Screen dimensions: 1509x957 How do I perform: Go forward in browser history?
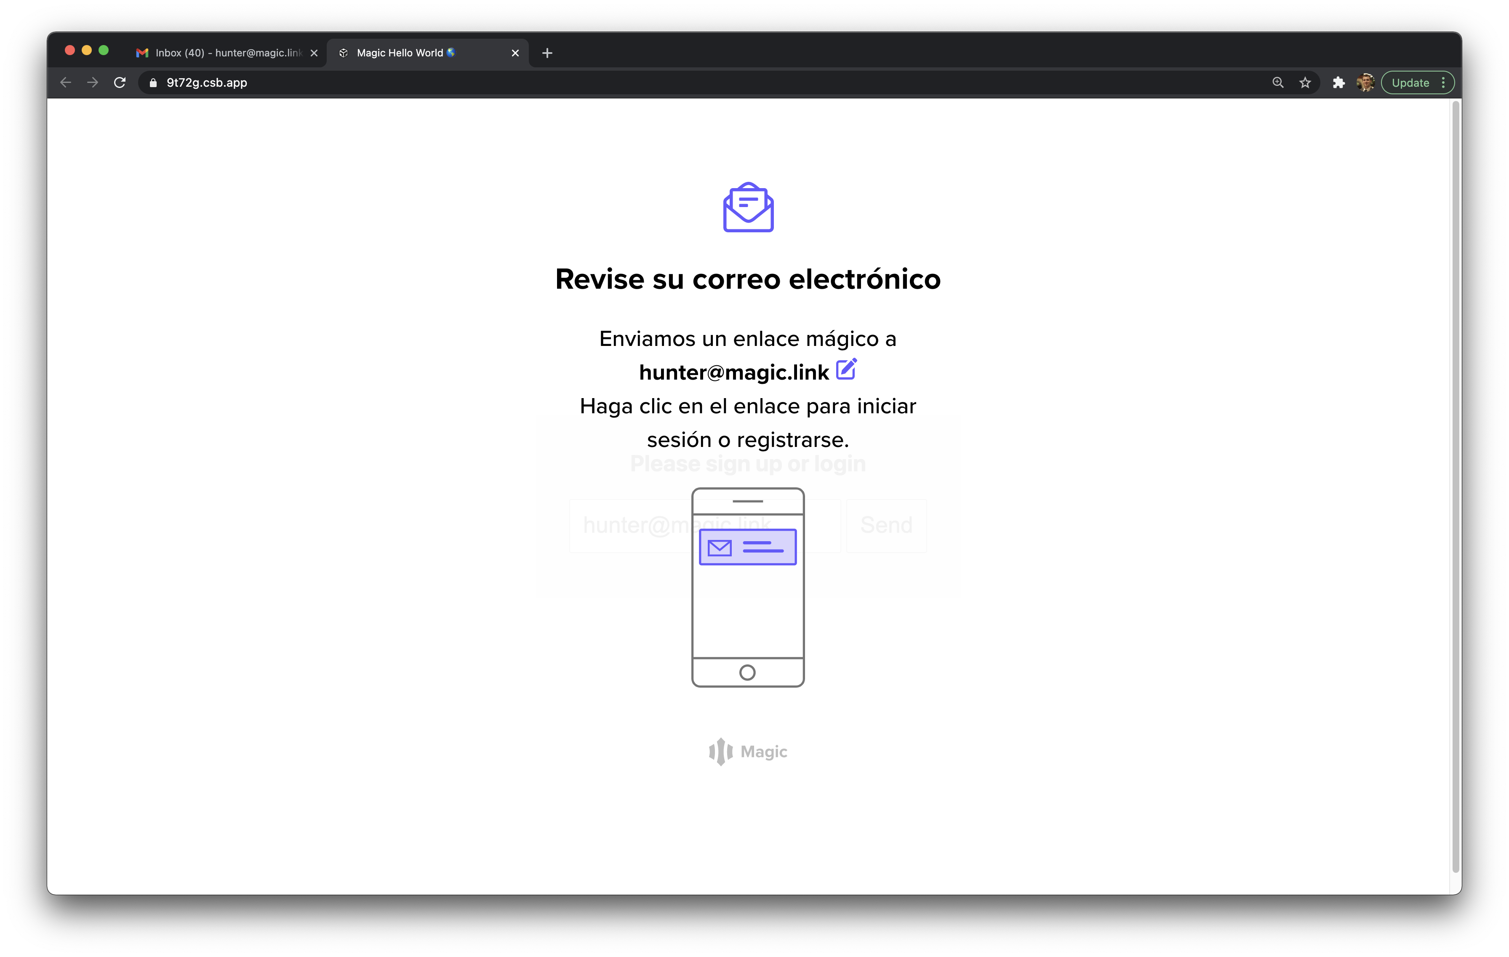click(93, 82)
